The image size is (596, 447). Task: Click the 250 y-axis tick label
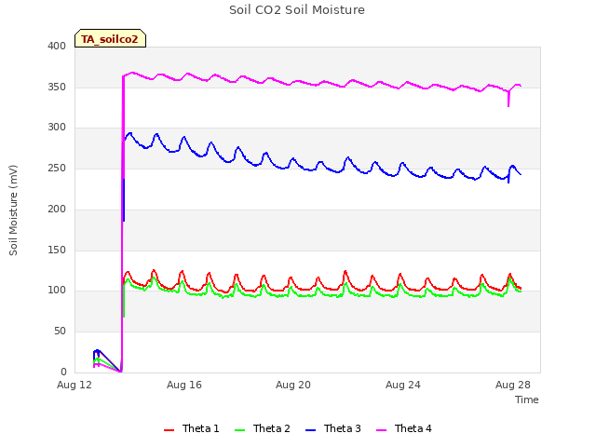click(x=57, y=168)
